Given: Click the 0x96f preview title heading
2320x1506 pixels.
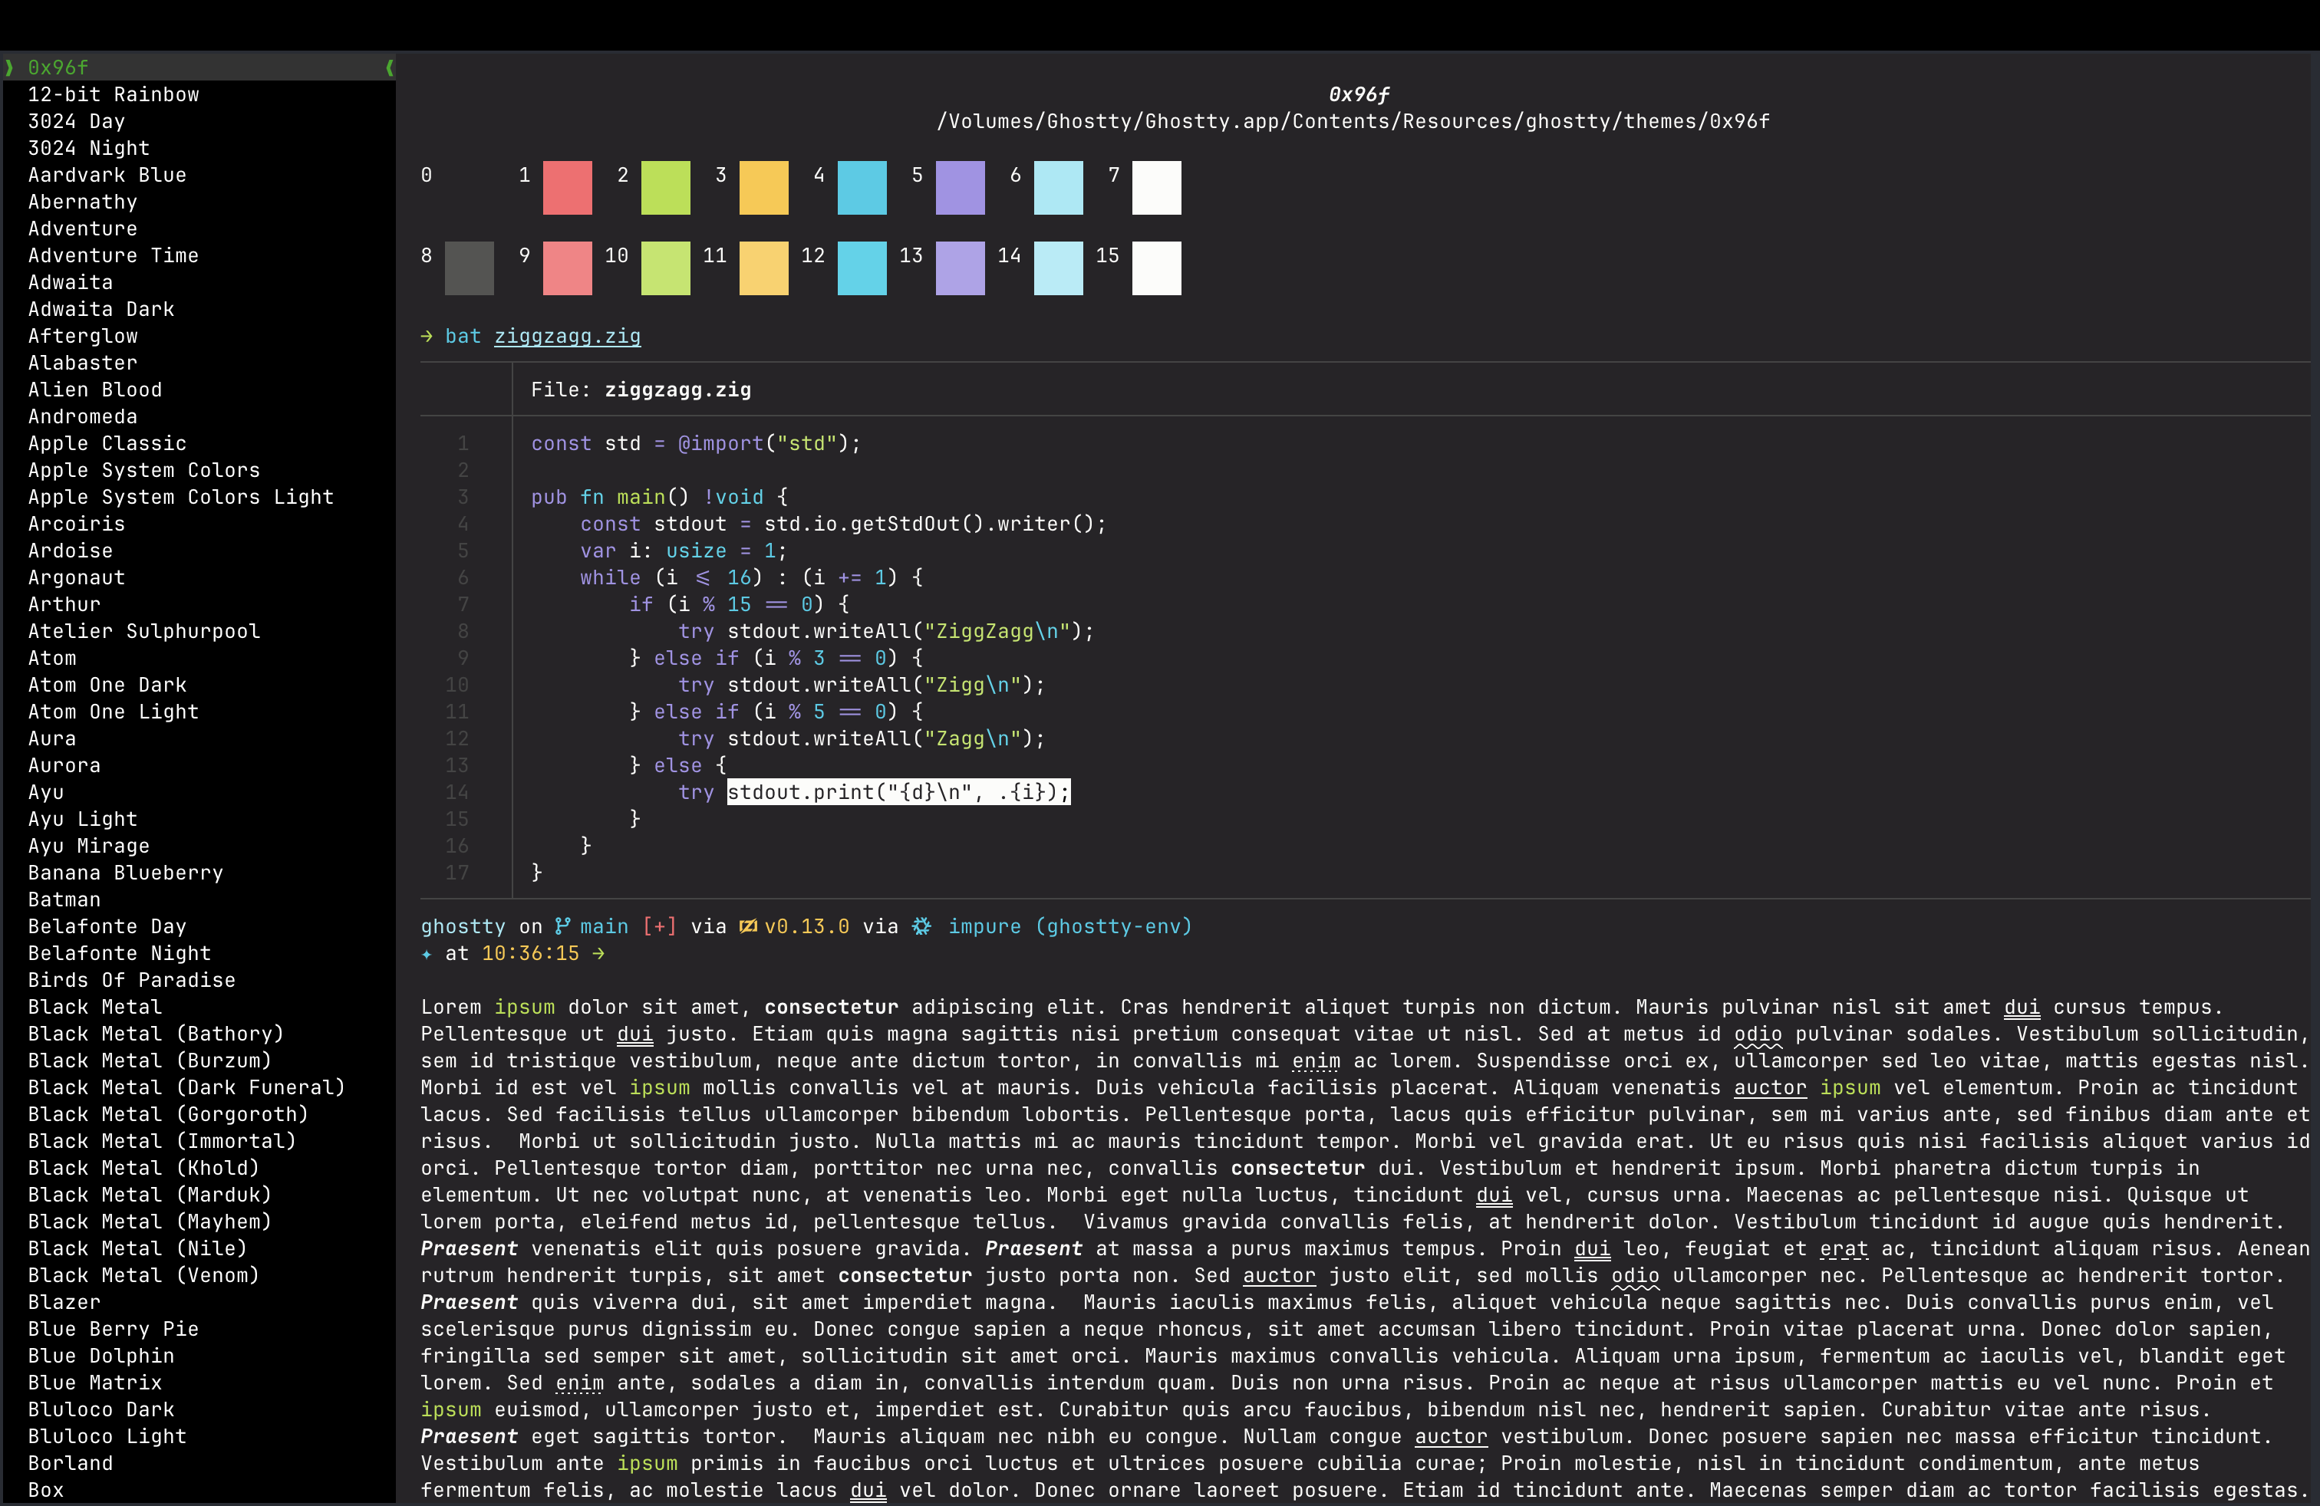Looking at the screenshot, I should 1359,94.
